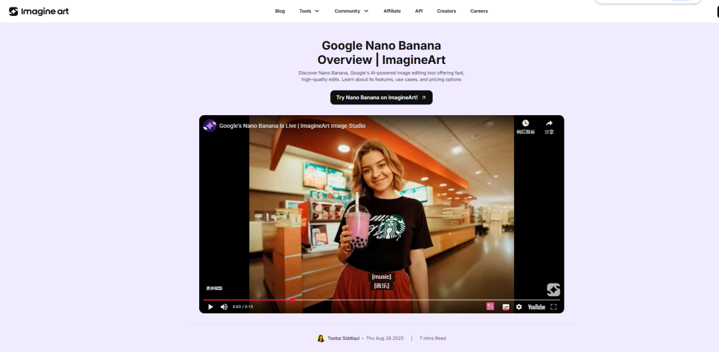Open the Careers page
719x352 pixels.
coord(479,11)
